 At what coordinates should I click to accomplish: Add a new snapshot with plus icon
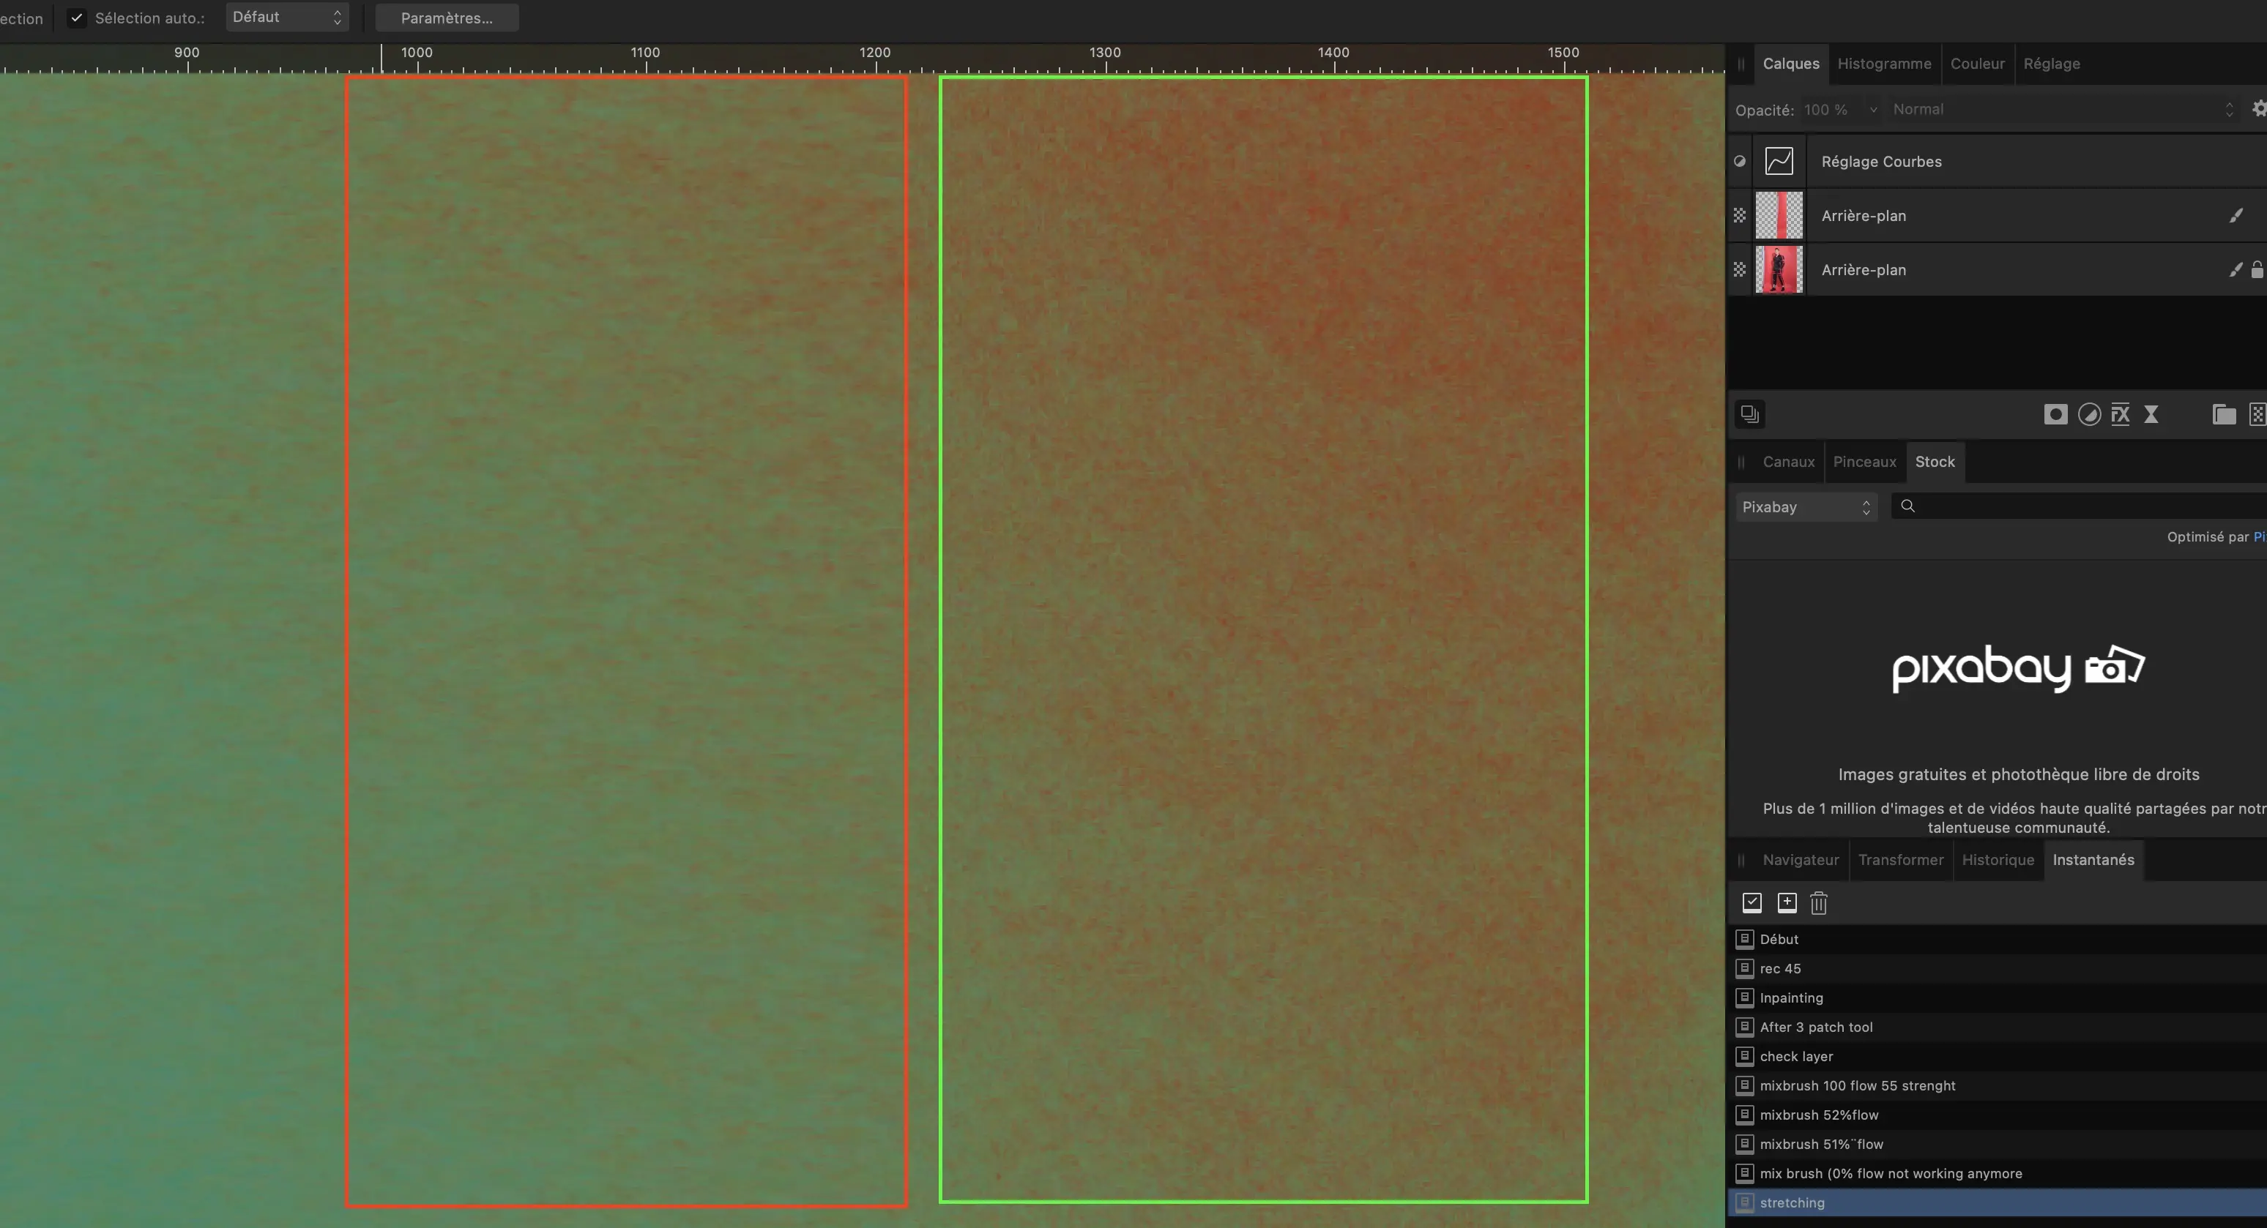[1787, 902]
